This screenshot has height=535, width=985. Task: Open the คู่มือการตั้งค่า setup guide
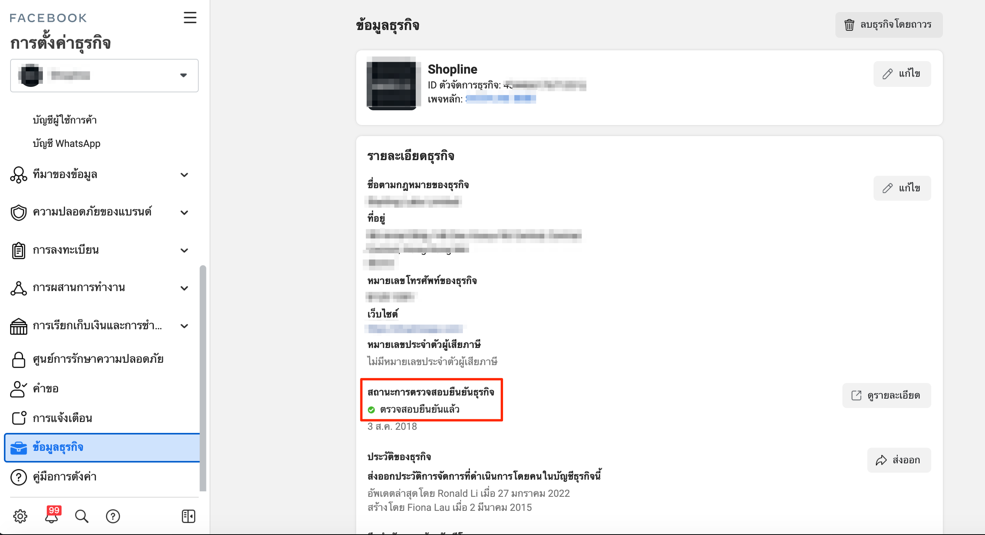pos(65,477)
